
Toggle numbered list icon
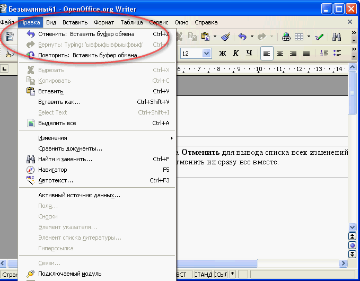[324, 53]
